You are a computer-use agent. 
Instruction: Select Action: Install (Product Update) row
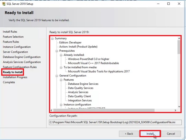pyautogui.click(x=78, y=47)
